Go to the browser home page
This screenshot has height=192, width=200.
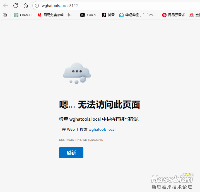pyautogui.click(x=26, y=6)
